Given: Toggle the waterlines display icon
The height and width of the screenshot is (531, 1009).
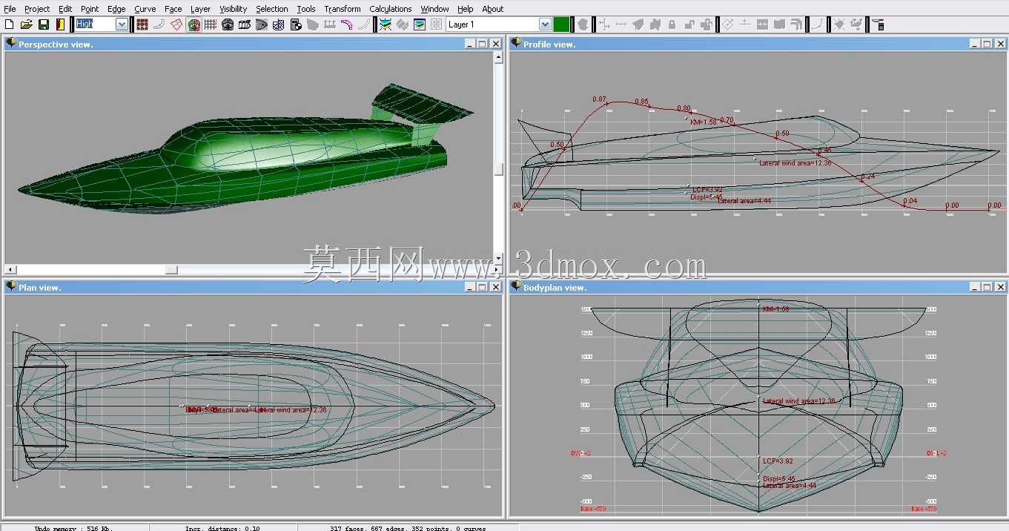Looking at the screenshot, I should pyautogui.click(x=262, y=24).
